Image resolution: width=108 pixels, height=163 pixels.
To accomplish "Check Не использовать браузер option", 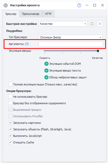I will tap(10, 96).
